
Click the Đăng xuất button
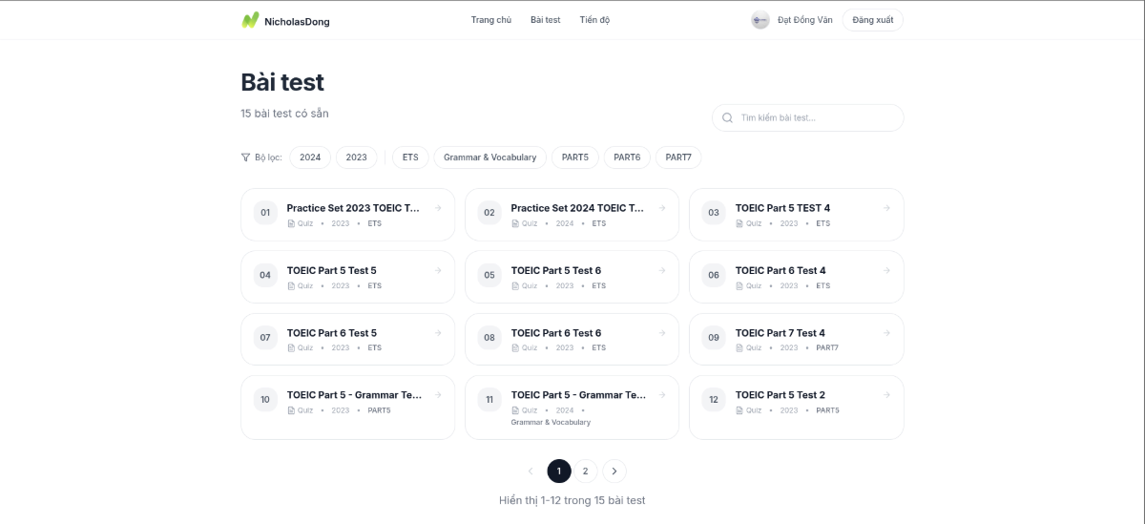(x=872, y=20)
